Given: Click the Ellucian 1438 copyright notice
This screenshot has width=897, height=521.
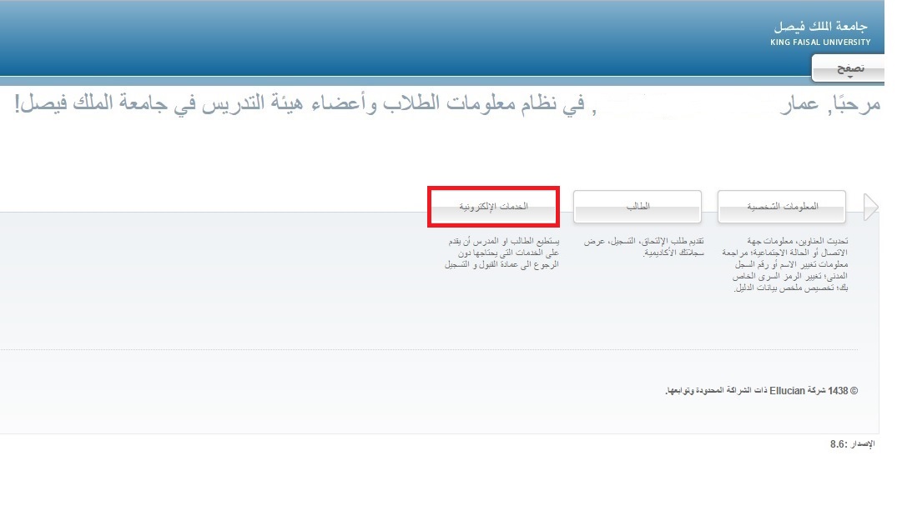Looking at the screenshot, I should (762, 391).
